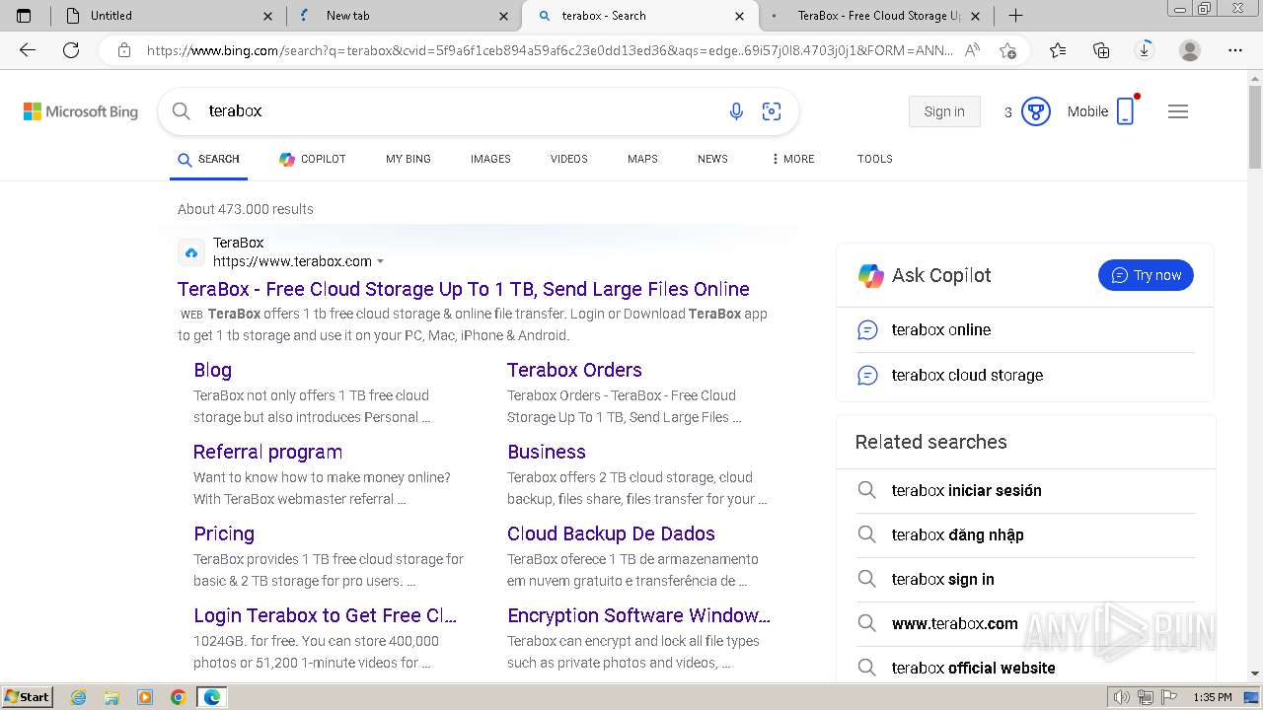The width and height of the screenshot is (1263, 710).
Task: Open Encryption Software Windows sitelink
Action: (x=638, y=615)
